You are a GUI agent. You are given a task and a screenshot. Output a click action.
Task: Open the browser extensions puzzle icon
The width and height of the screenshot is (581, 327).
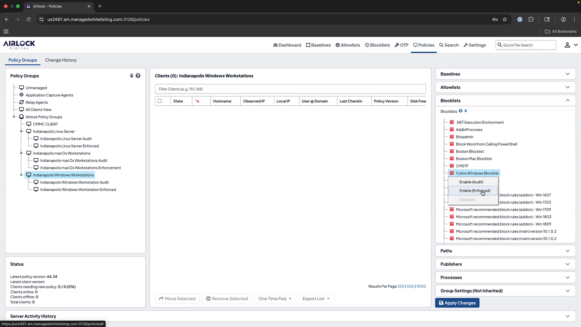click(531, 19)
